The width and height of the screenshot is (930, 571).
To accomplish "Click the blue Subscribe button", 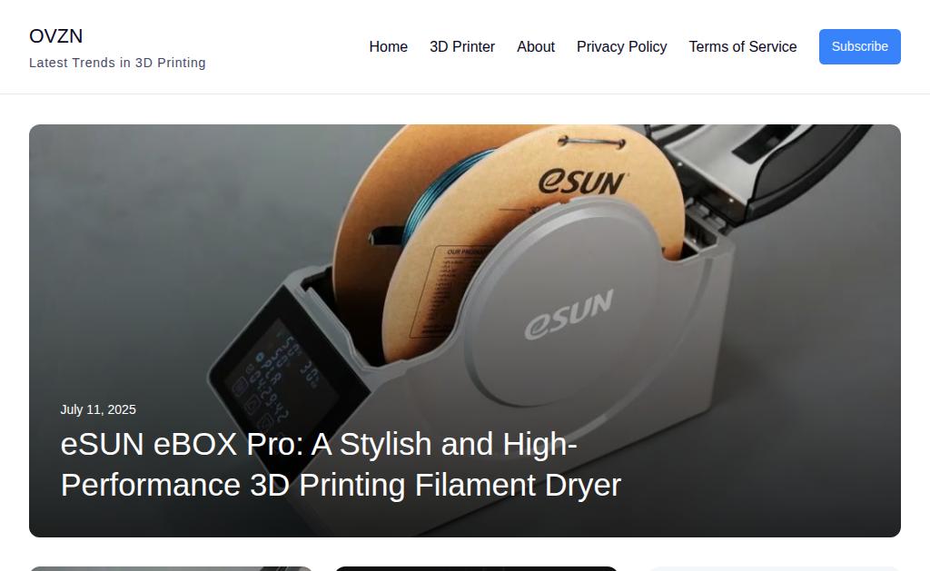I will coord(859,47).
